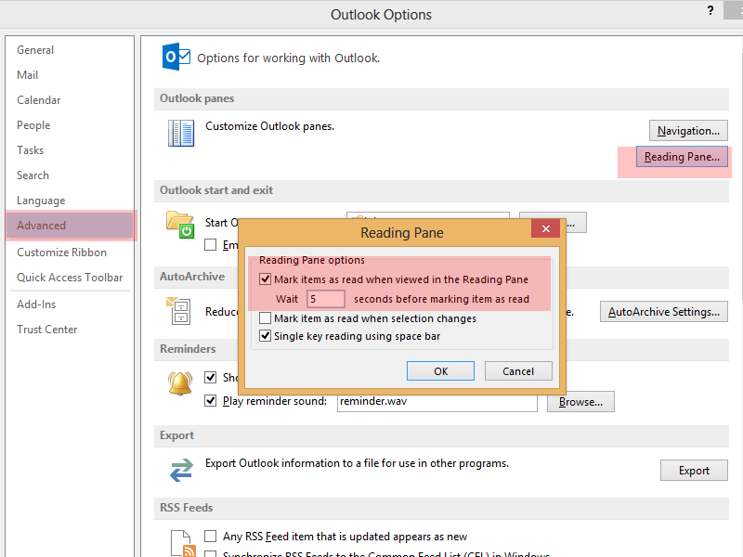Select the Mail category in sidebar

coord(28,75)
